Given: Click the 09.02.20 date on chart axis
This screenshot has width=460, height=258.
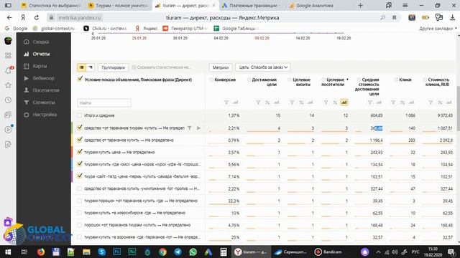Looking at the screenshot, I should (x=262, y=38).
